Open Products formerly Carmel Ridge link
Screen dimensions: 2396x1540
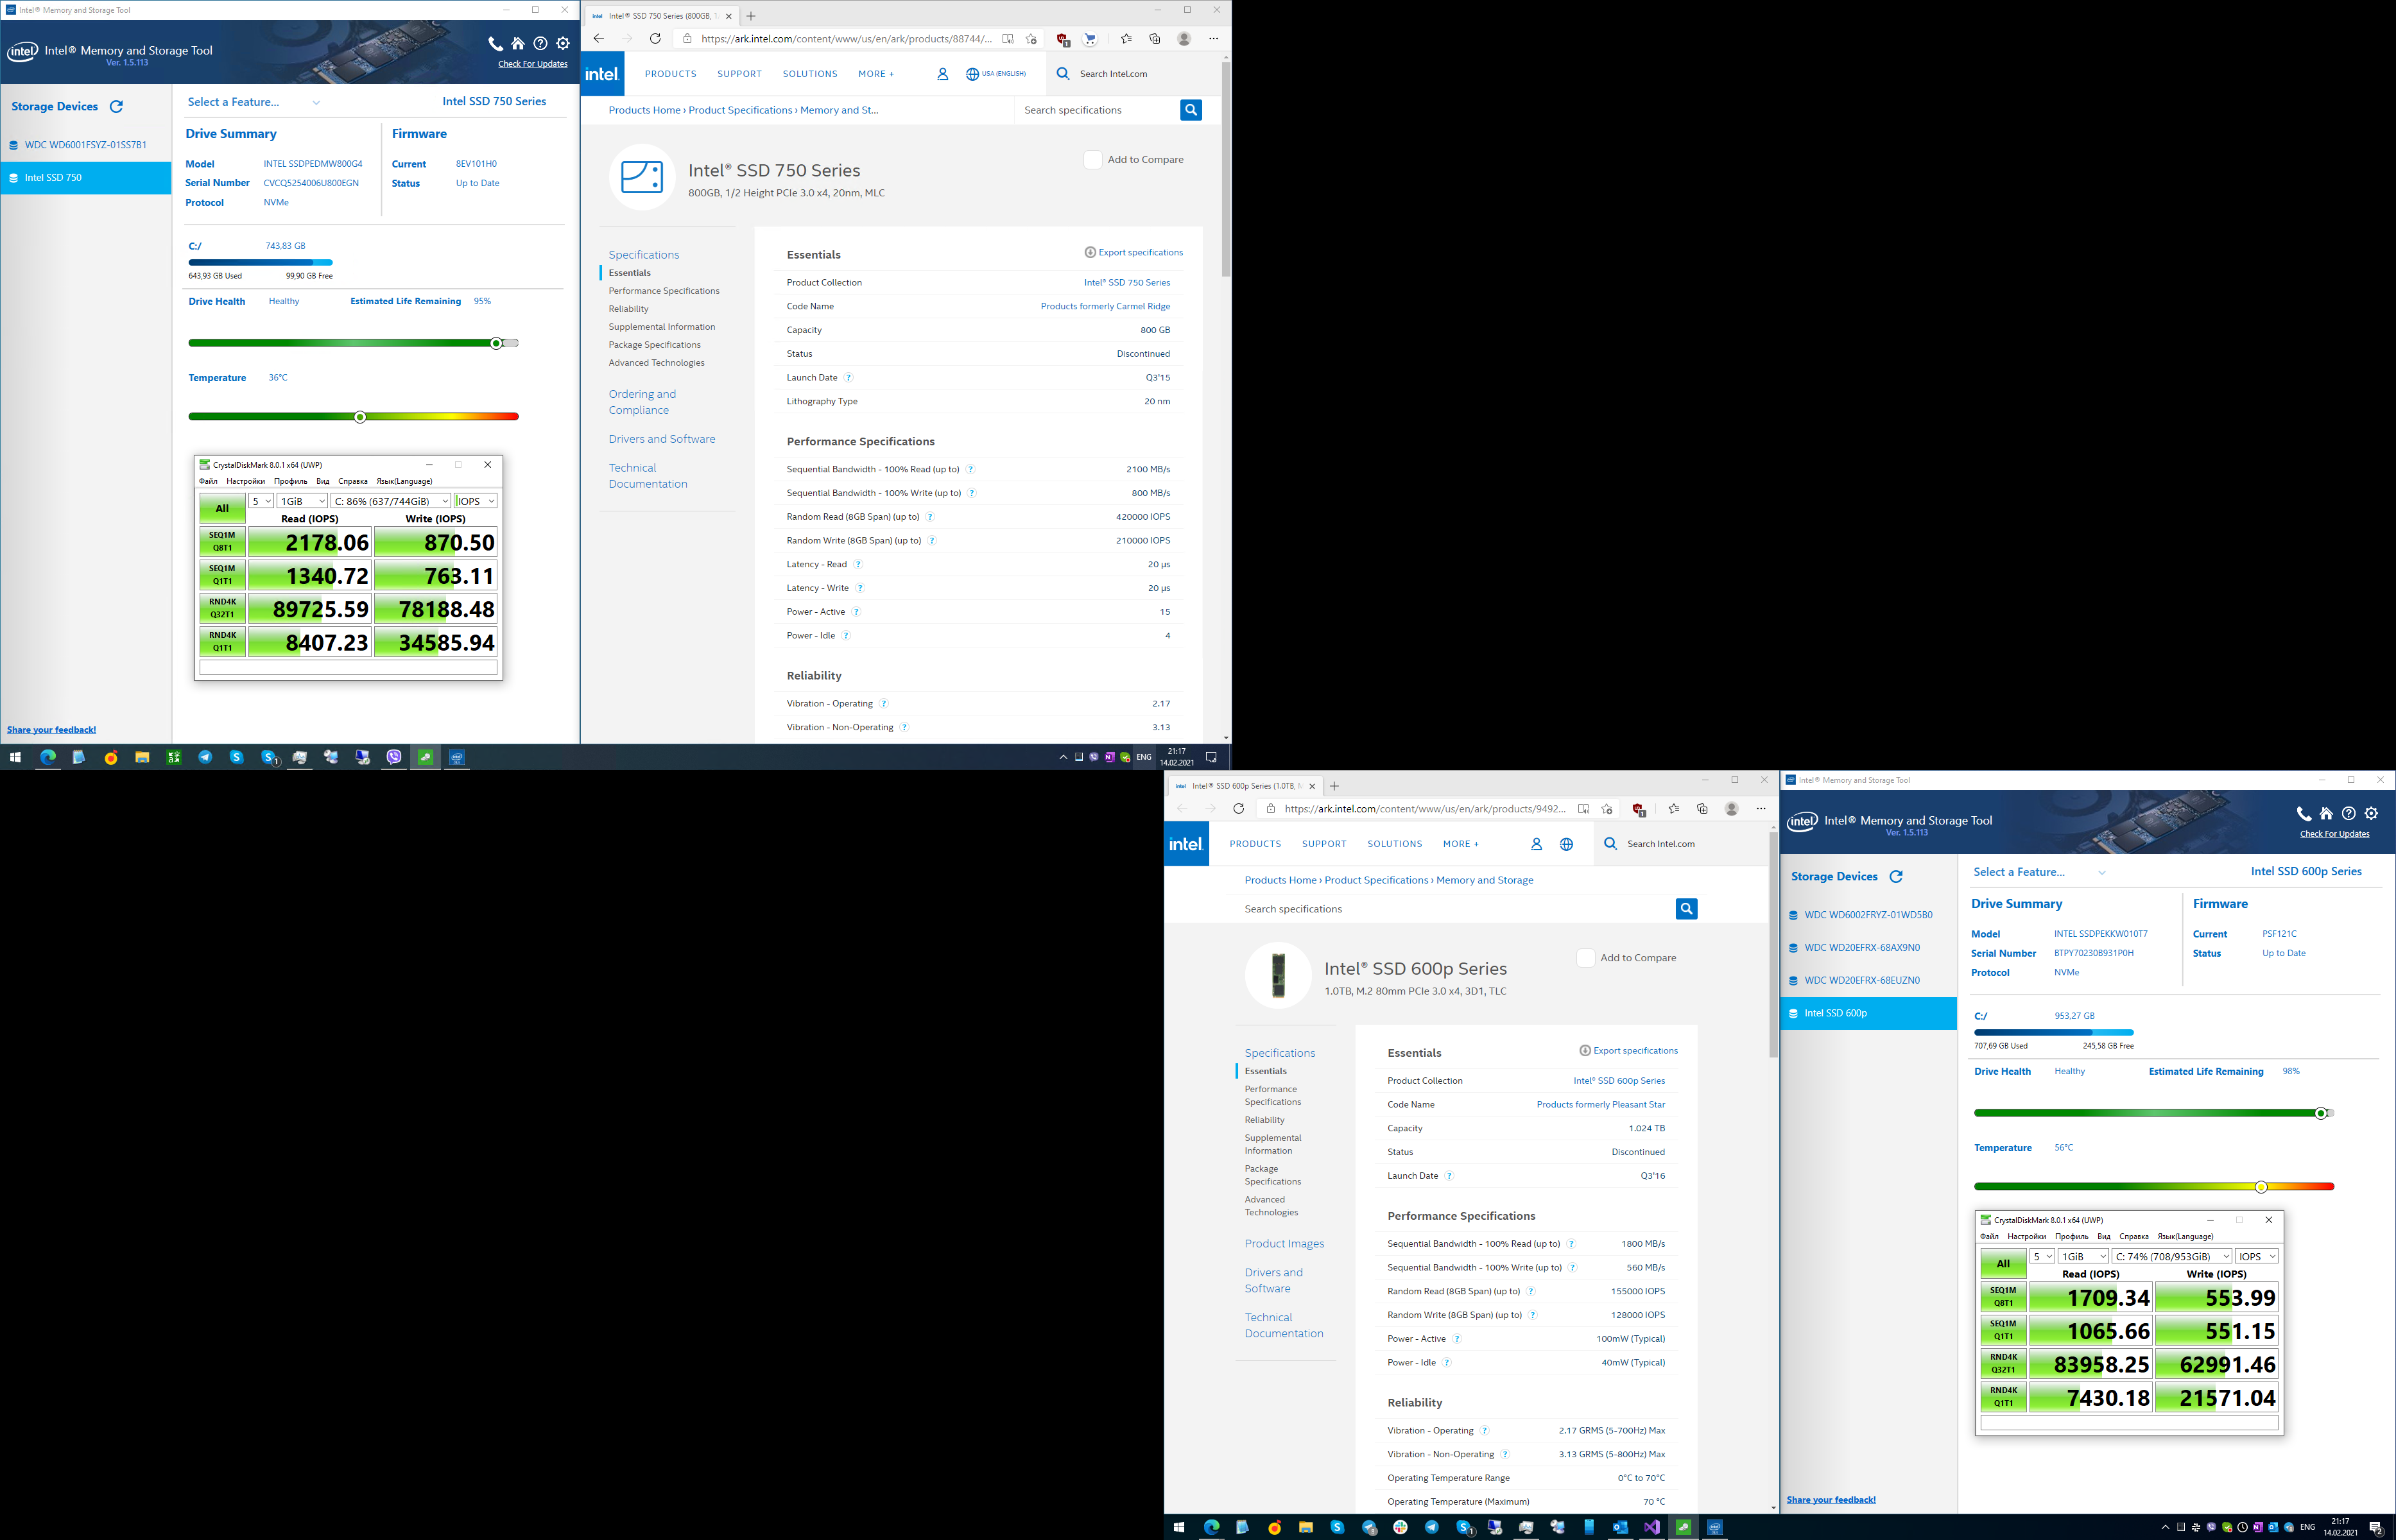1105,306
